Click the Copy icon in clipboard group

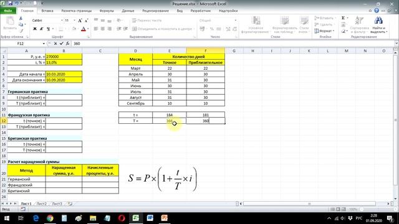click(21, 24)
